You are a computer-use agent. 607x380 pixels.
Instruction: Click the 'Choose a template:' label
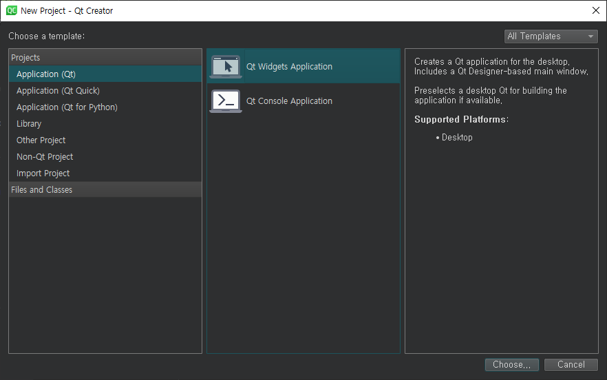click(x=47, y=36)
